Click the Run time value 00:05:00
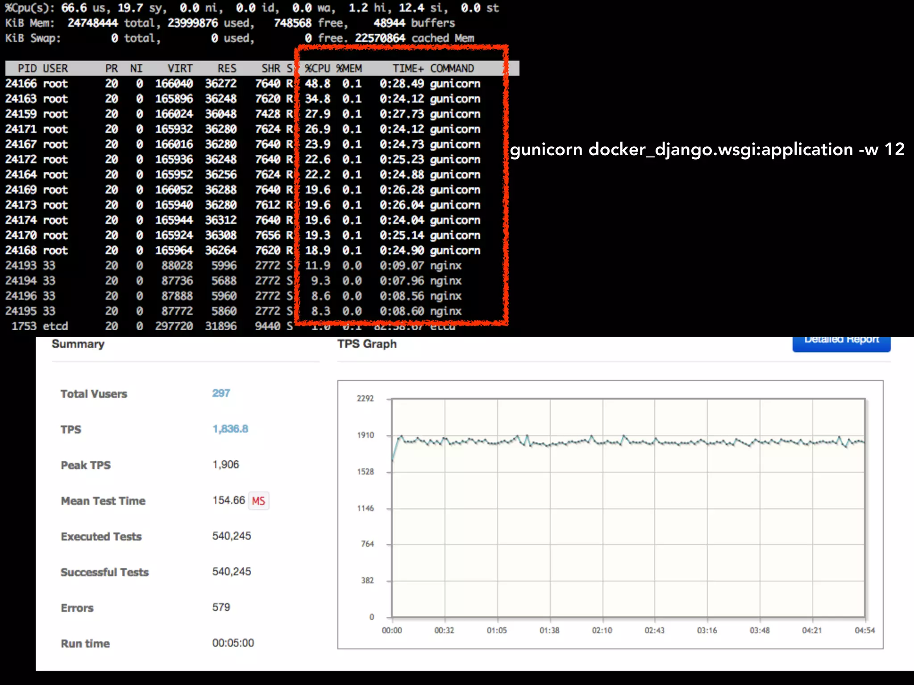The image size is (914, 685). tap(233, 643)
